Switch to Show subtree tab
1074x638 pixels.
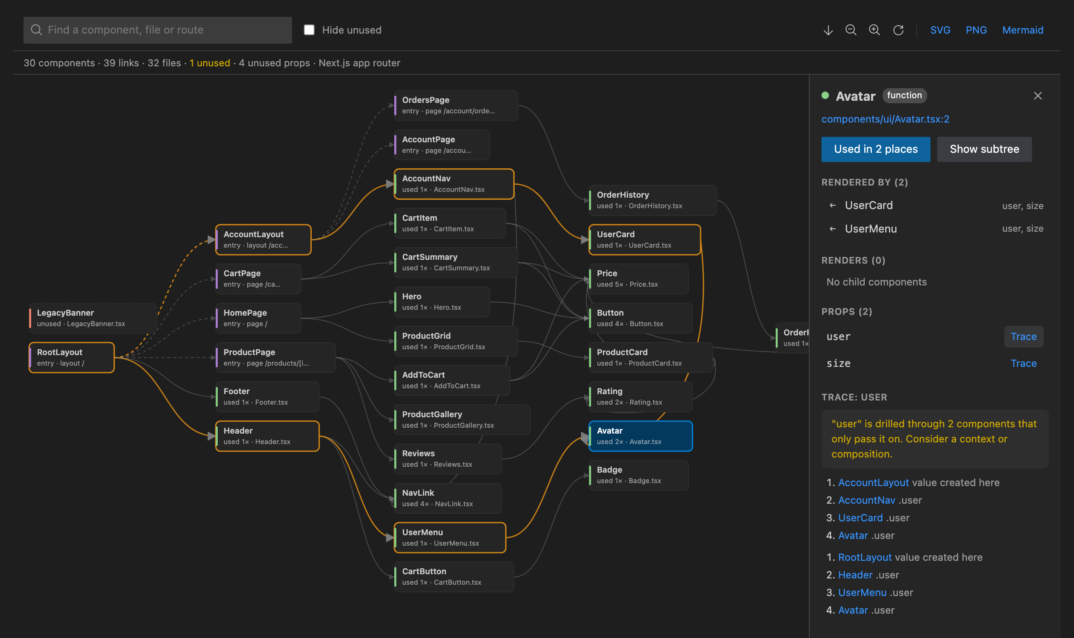tap(984, 149)
